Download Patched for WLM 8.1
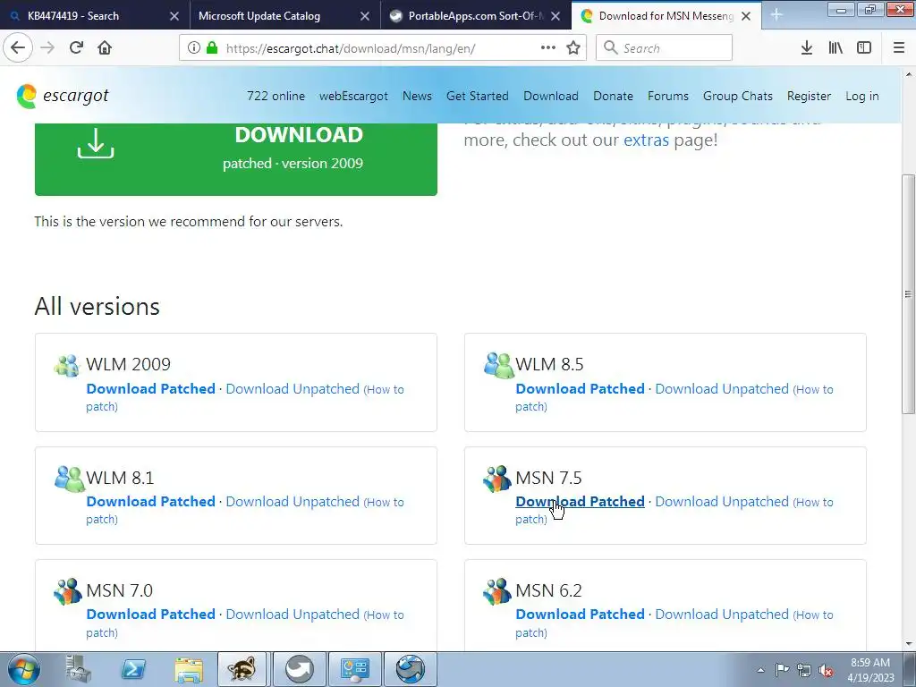916x687 pixels. (x=150, y=501)
